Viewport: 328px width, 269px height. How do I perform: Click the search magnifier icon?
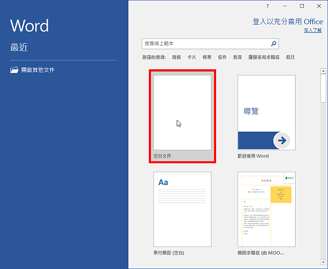click(274, 44)
